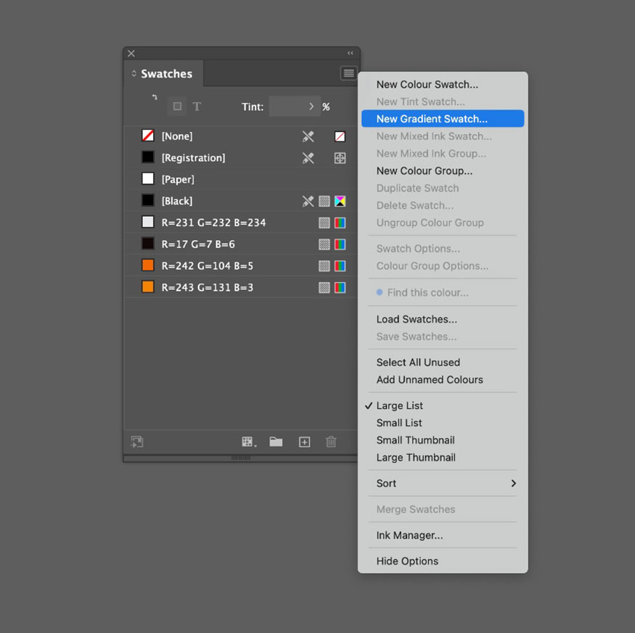Open Ink Manager... from the menu
635x633 pixels.
coord(443,535)
